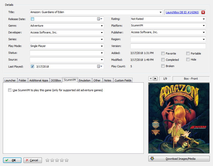Uncheck the Last Played date checkbox
This screenshot has width=213, height=166.
[x=33, y=66]
